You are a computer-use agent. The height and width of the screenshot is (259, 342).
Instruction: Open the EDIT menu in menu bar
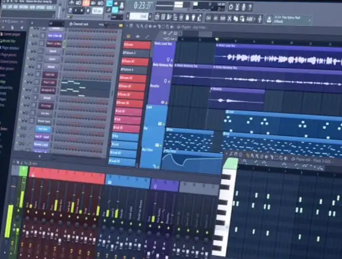point(10,7)
